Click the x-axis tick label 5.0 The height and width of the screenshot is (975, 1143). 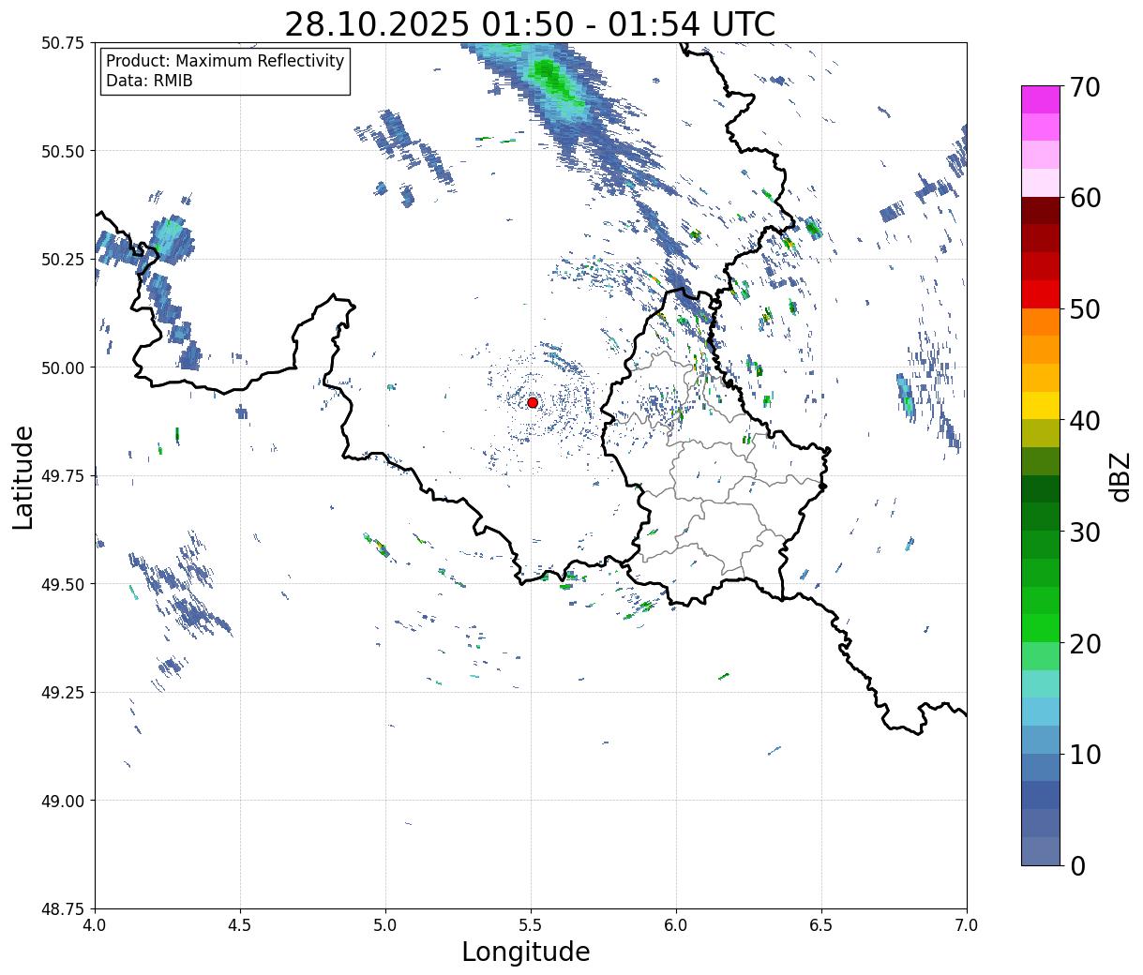(x=385, y=924)
